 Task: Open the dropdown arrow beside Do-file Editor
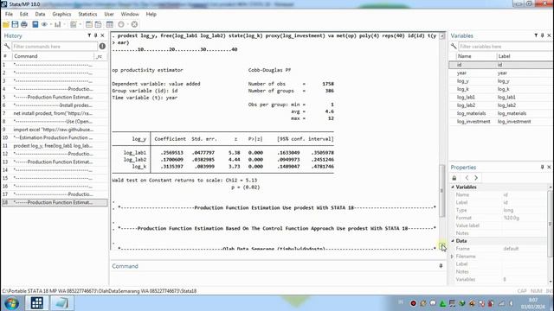81,24
